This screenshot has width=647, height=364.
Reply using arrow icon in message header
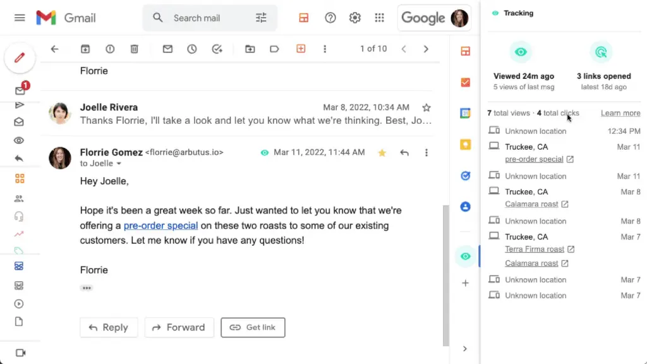[404, 153]
